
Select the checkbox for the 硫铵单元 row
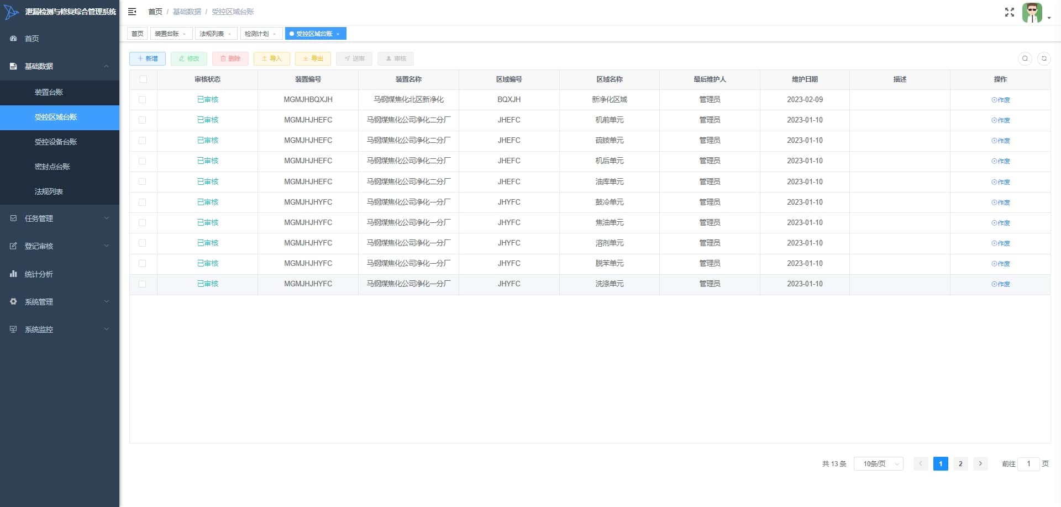point(143,141)
